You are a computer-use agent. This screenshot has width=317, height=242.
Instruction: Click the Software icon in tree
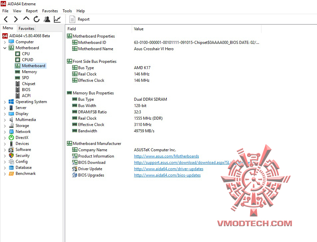tap(11, 150)
